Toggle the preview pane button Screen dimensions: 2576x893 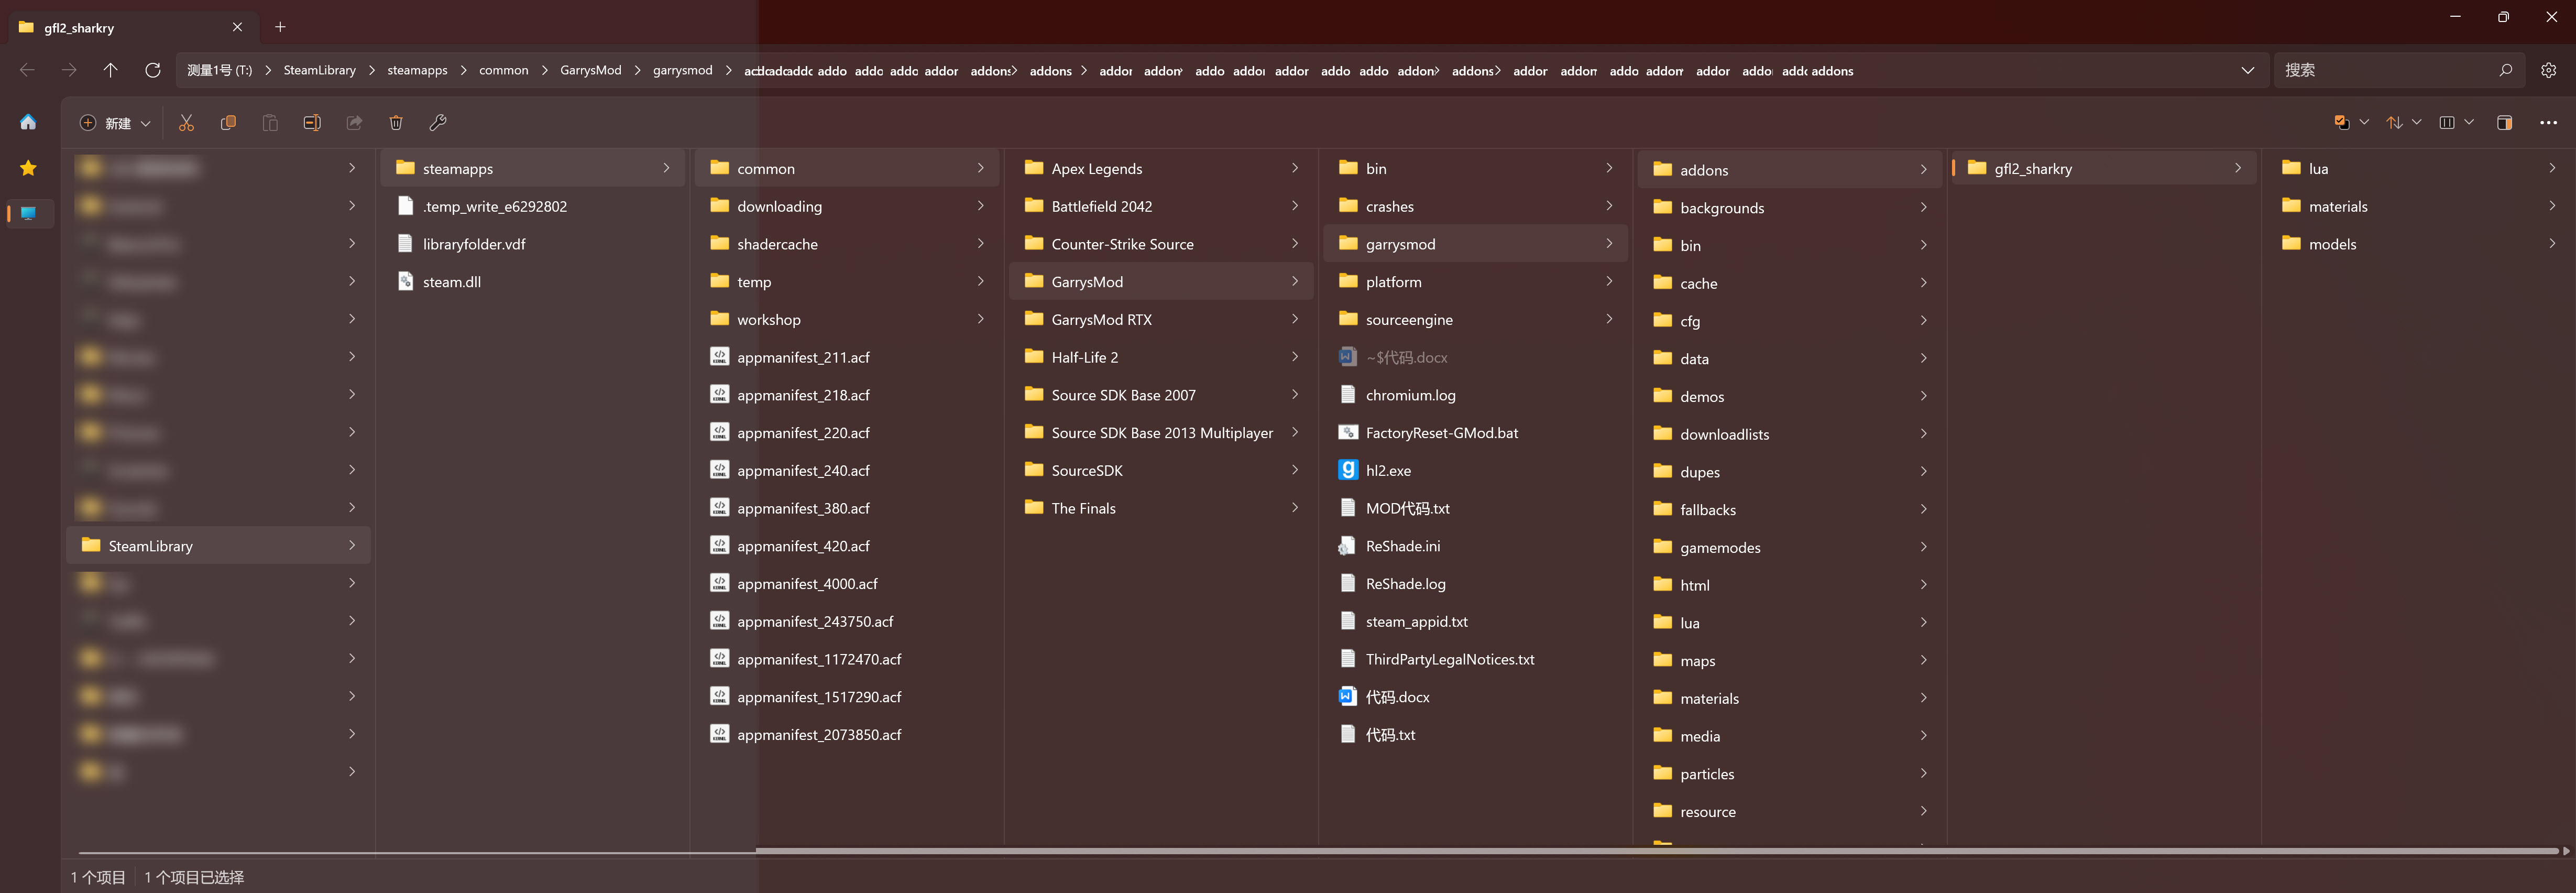click(2504, 123)
